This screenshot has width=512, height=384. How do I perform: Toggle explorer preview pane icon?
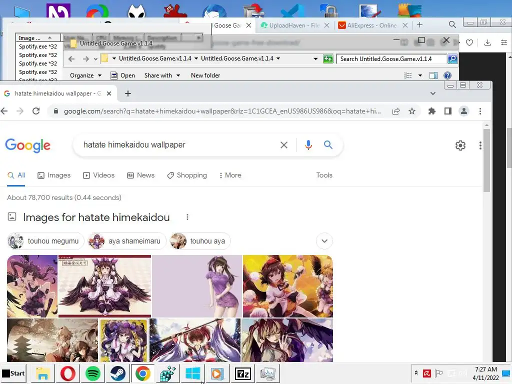click(433, 75)
